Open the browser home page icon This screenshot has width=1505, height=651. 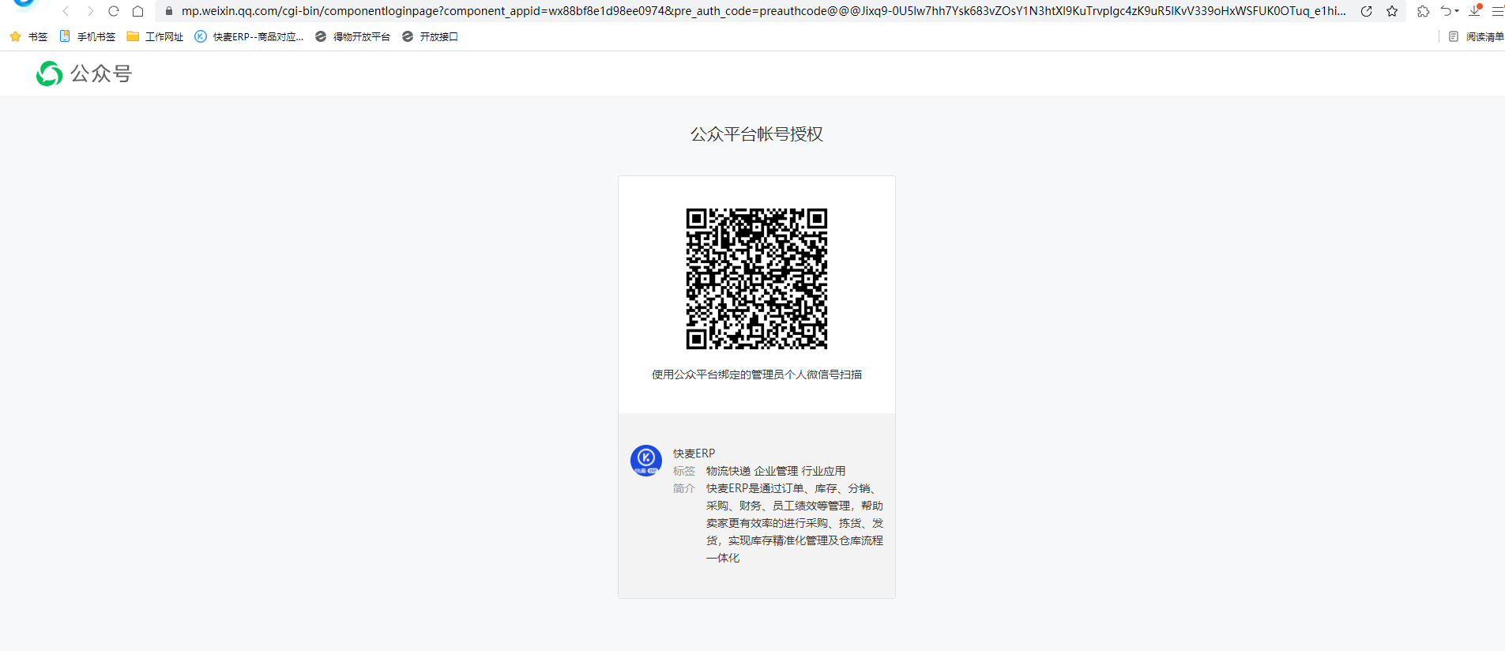tap(137, 11)
